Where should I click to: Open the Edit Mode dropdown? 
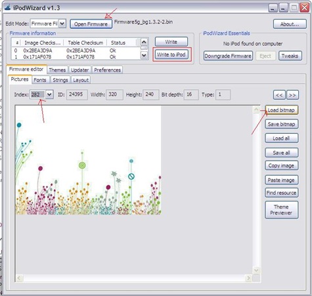click(x=62, y=24)
